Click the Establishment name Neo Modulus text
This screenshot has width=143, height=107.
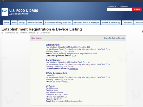[68, 47]
